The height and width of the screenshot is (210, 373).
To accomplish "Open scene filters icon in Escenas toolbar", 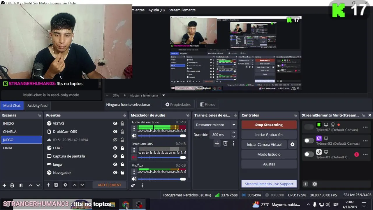I will (21, 185).
